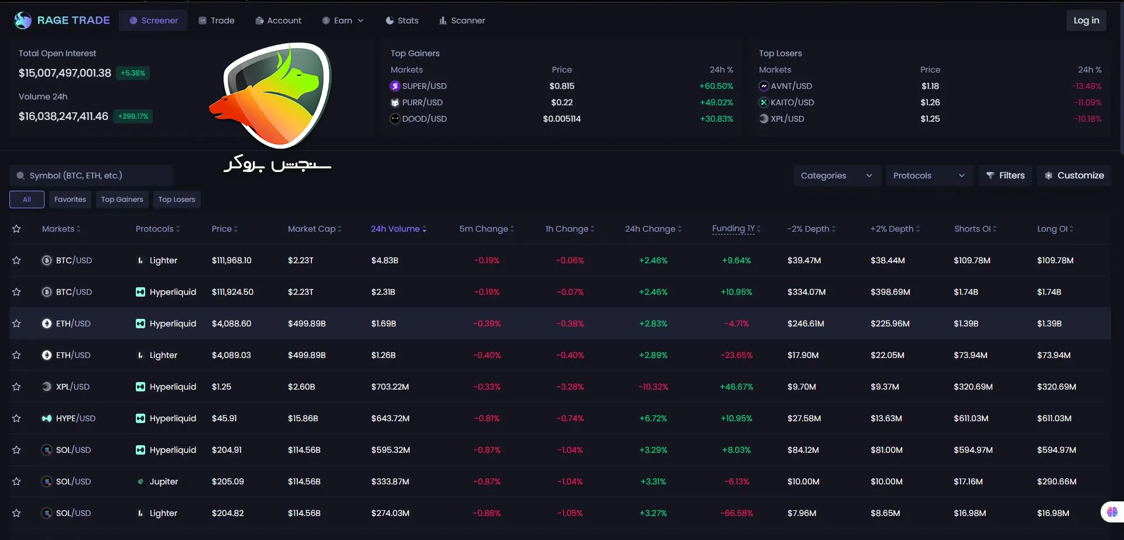Open the Scanner page

coord(462,20)
